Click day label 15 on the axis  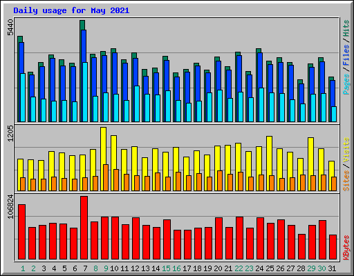pyautogui.click(x=166, y=268)
